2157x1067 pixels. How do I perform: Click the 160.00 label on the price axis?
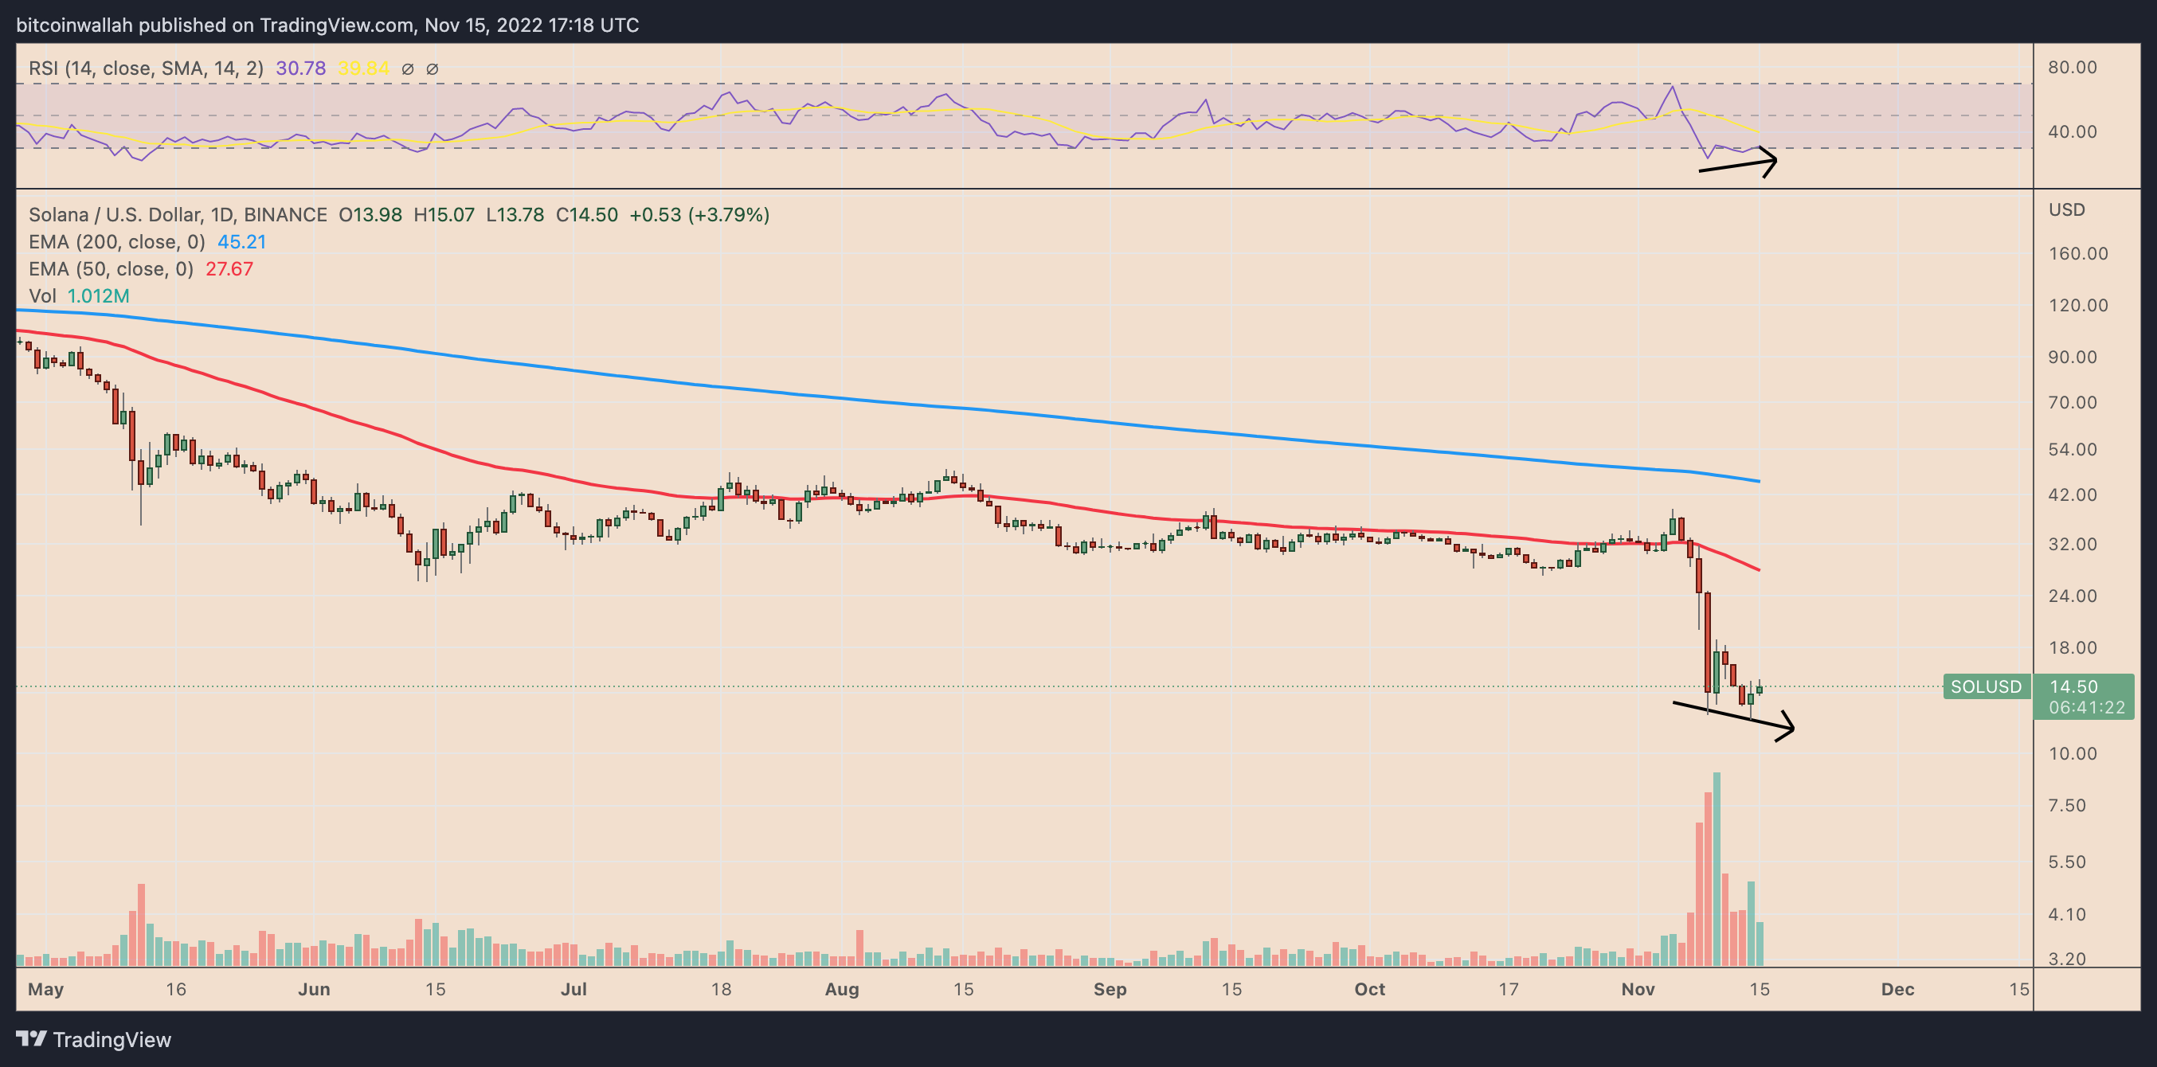2077,253
